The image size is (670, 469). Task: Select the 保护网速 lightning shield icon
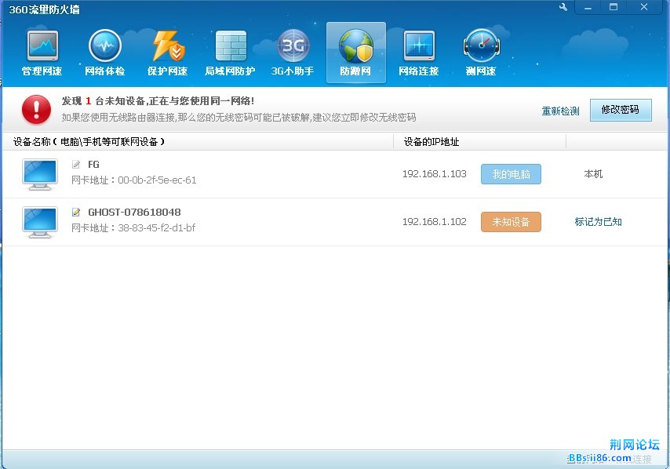click(168, 53)
